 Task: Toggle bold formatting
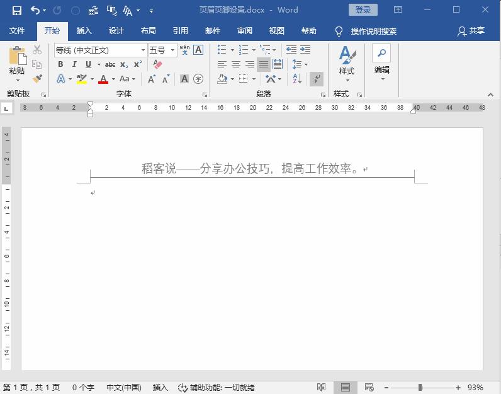pos(60,64)
